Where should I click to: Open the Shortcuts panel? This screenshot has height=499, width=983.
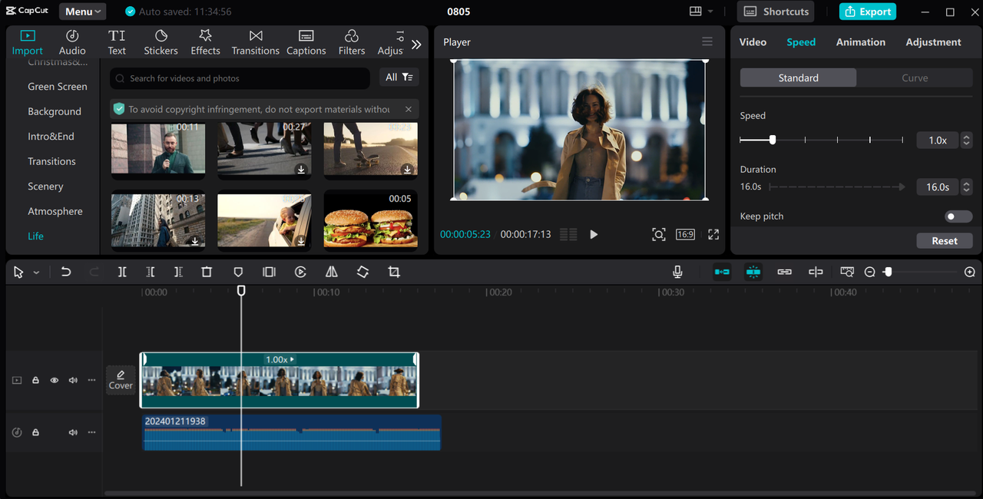777,12
